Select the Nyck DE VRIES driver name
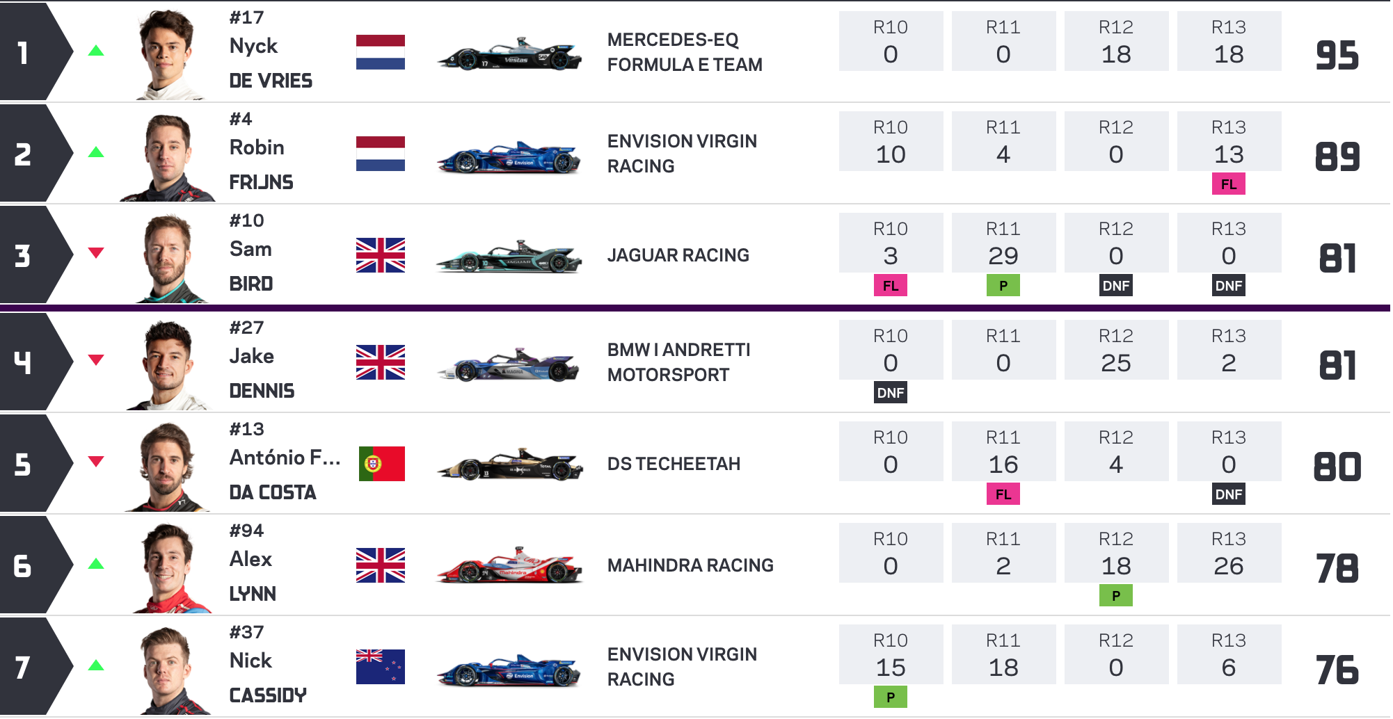The width and height of the screenshot is (1393, 719). (271, 63)
